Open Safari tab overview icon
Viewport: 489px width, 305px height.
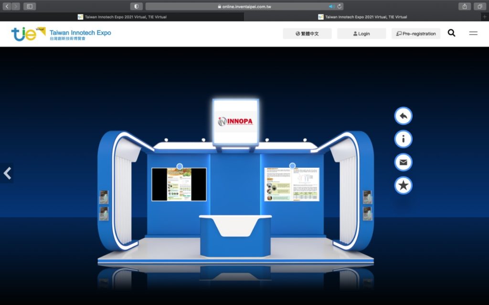click(478, 6)
